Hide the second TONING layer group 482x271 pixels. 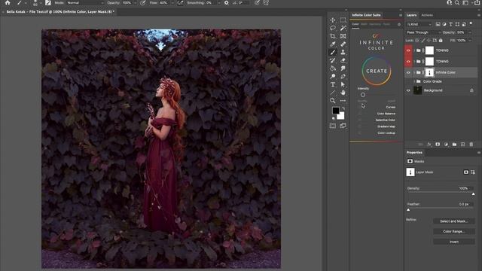(x=408, y=62)
